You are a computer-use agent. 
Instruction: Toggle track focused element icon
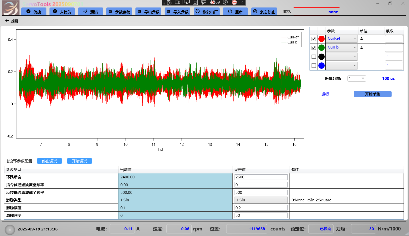(x=203, y=3)
